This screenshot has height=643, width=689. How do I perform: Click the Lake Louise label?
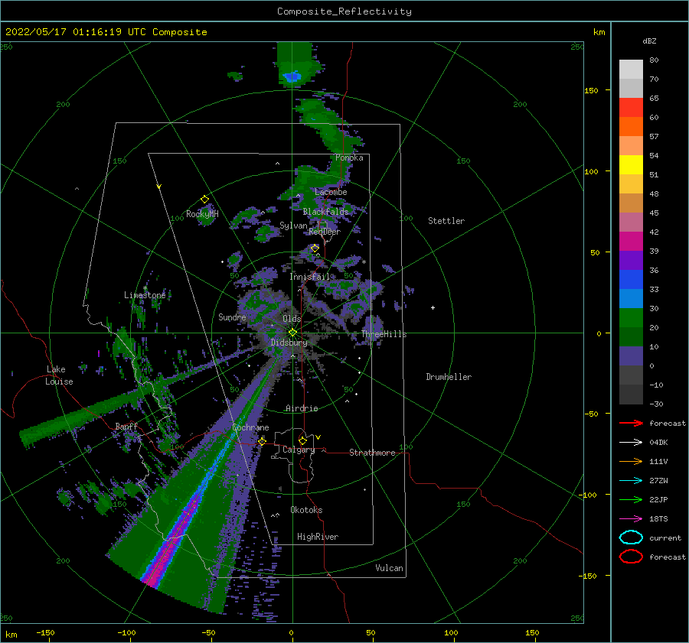pyautogui.click(x=59, y=375)
